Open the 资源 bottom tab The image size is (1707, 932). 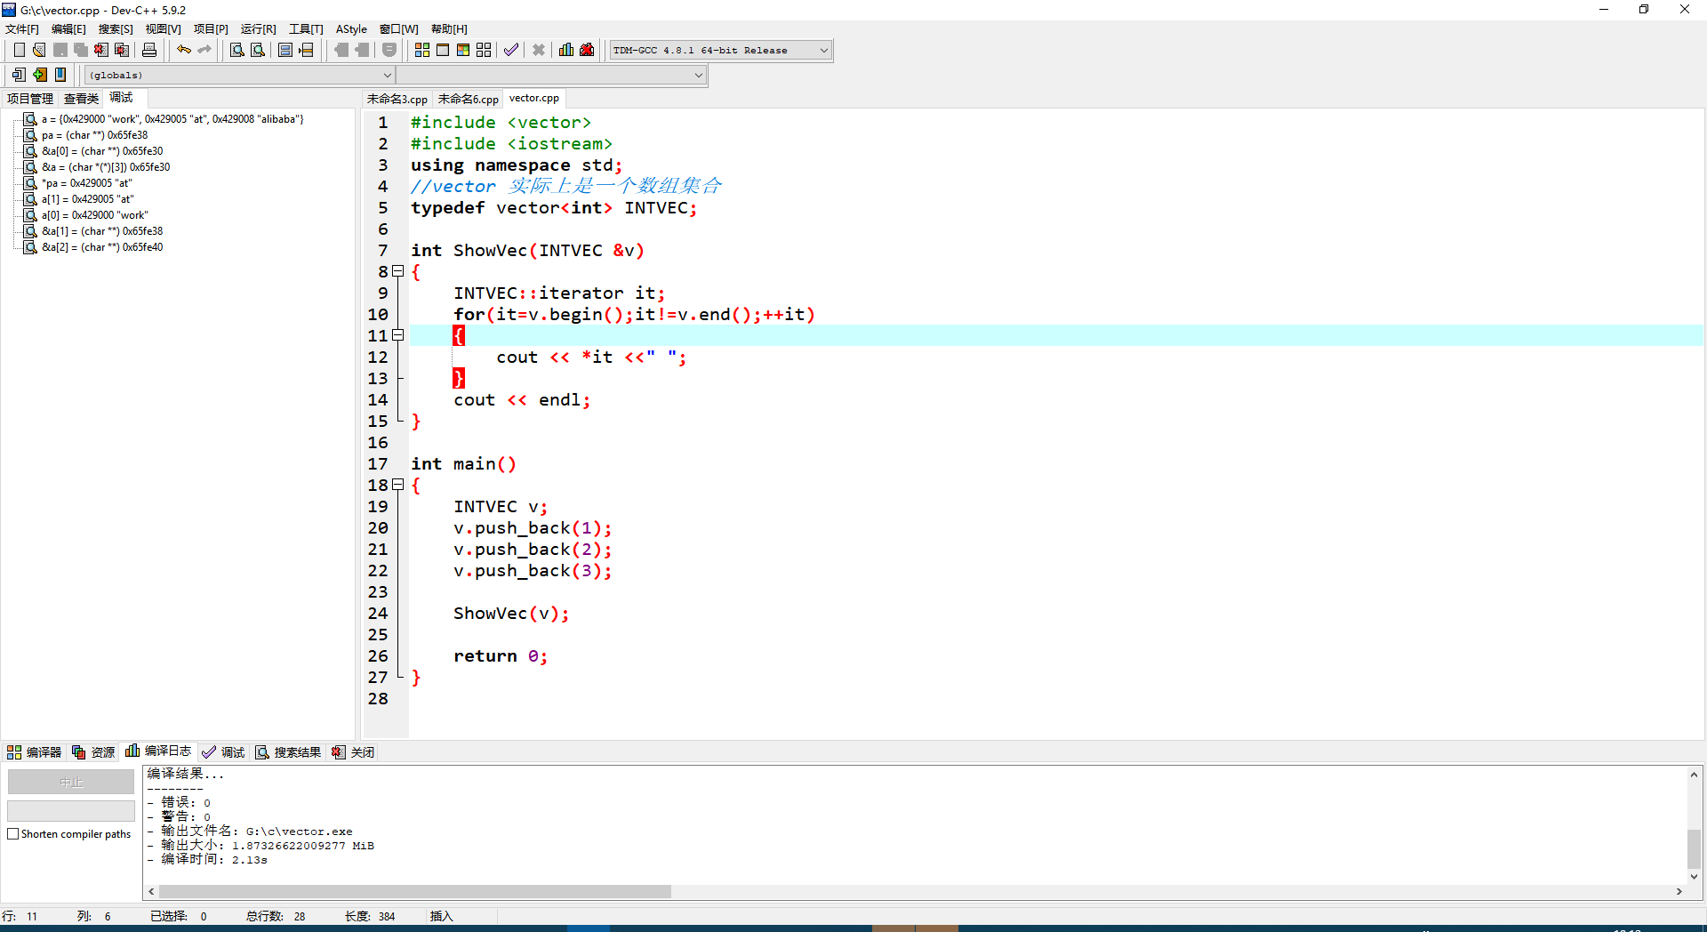(93, 752)
